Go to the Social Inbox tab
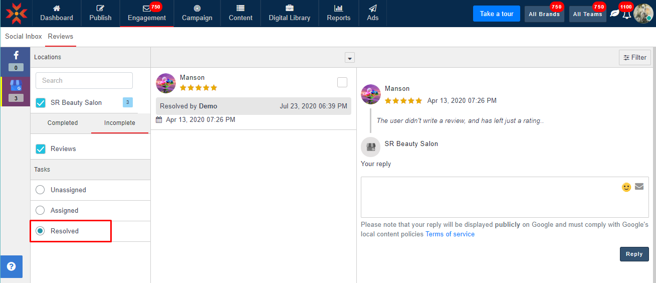The height and width of the screenshot is (283, 656). [x=24, y=37]
